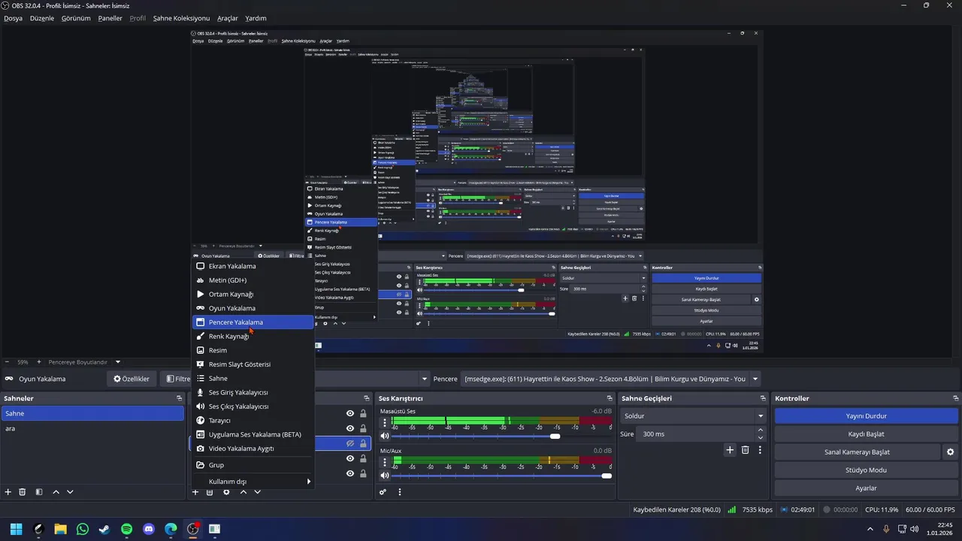Open virtual camera settings gear
The height and width of the screenshot is (541, 962).
(x=950, y=452)
